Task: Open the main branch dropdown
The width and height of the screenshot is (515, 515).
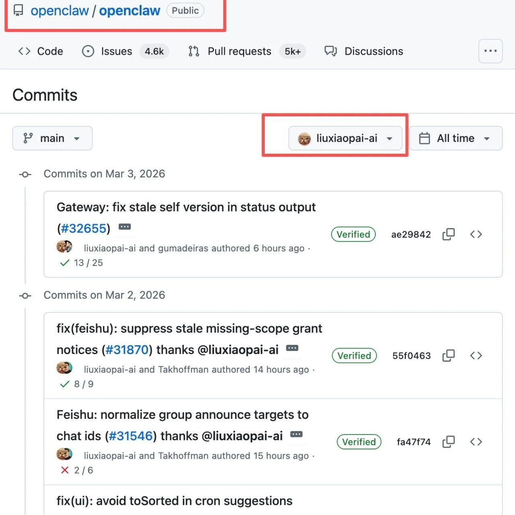Action: coord(52,138)
